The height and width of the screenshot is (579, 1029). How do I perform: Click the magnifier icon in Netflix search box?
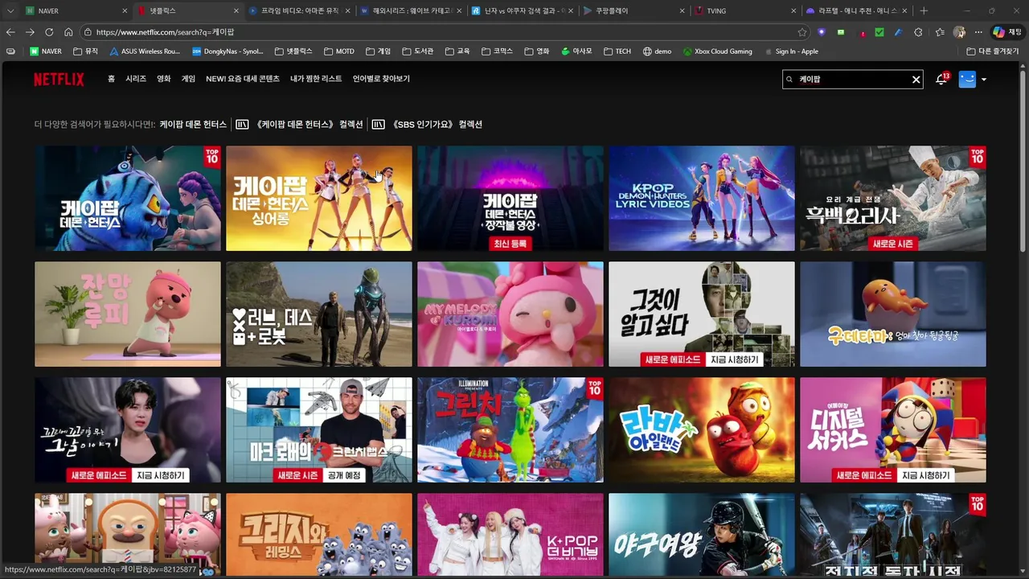point(791,80)
